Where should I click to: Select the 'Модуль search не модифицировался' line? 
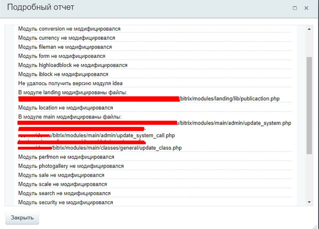pyautogui.click(x=64, y=193)
